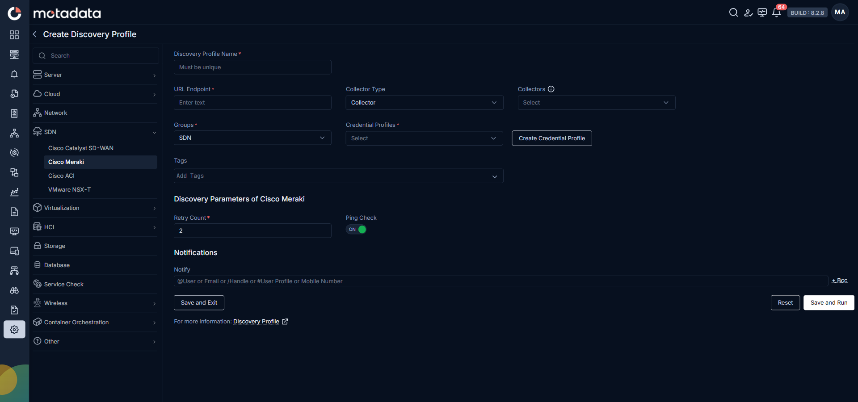Open the trend chart icon in left rail

point(14,192)
